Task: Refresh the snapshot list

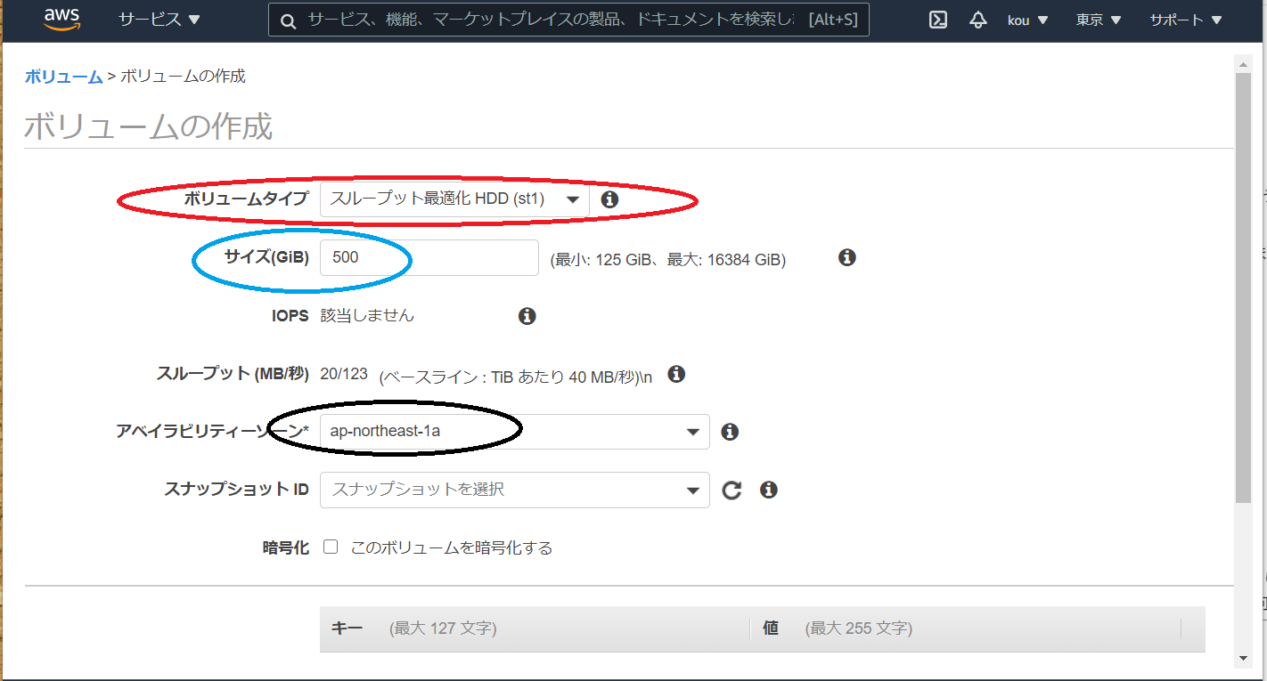Action: coord(732,490)
